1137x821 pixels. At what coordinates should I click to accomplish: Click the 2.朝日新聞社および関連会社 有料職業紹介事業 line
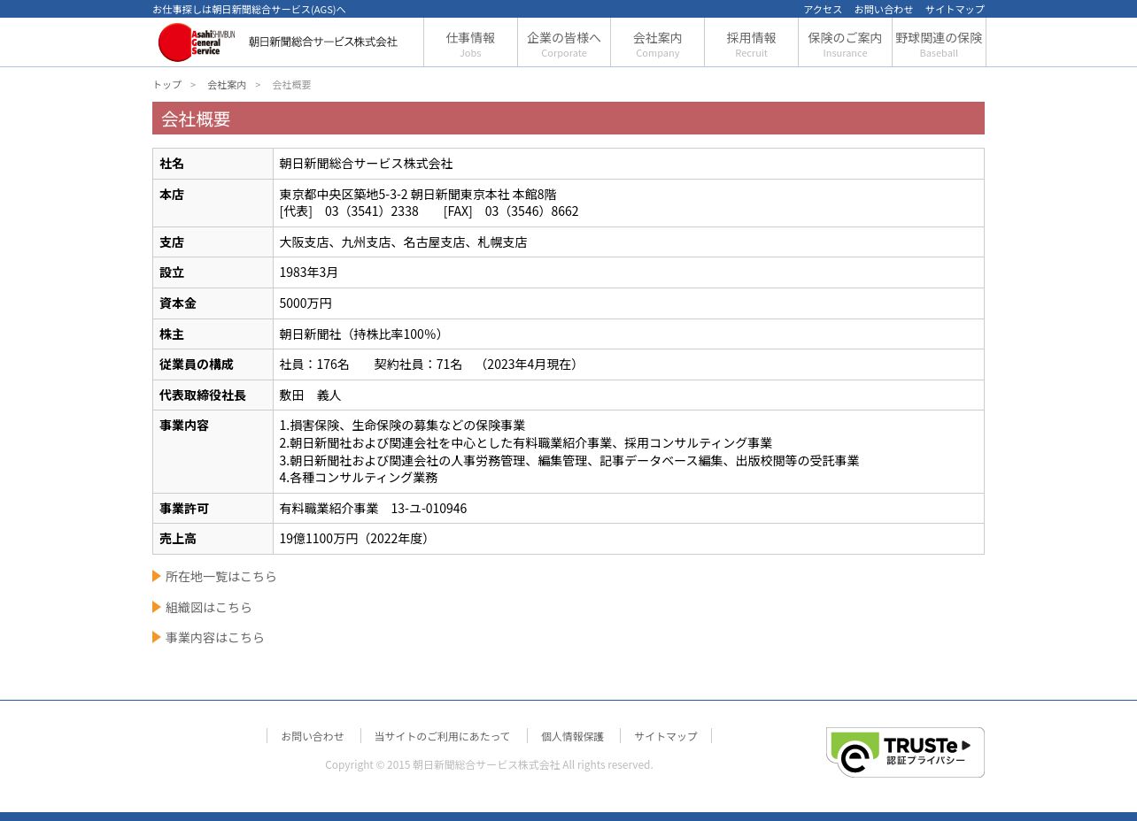tap(526, 443)
